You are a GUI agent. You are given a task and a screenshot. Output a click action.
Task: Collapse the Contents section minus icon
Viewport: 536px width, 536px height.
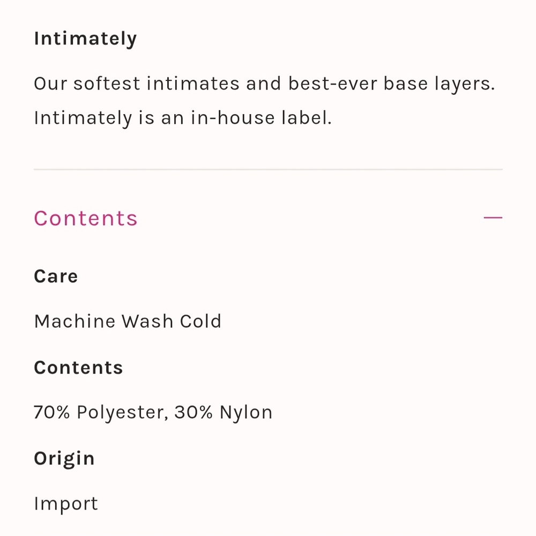(x=493, y=218)
